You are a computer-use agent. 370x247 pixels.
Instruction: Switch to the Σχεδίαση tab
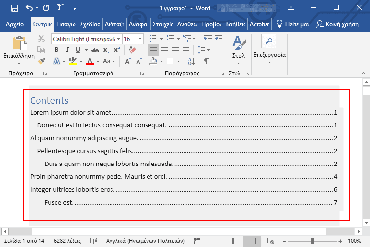click(x=90, y=24)
